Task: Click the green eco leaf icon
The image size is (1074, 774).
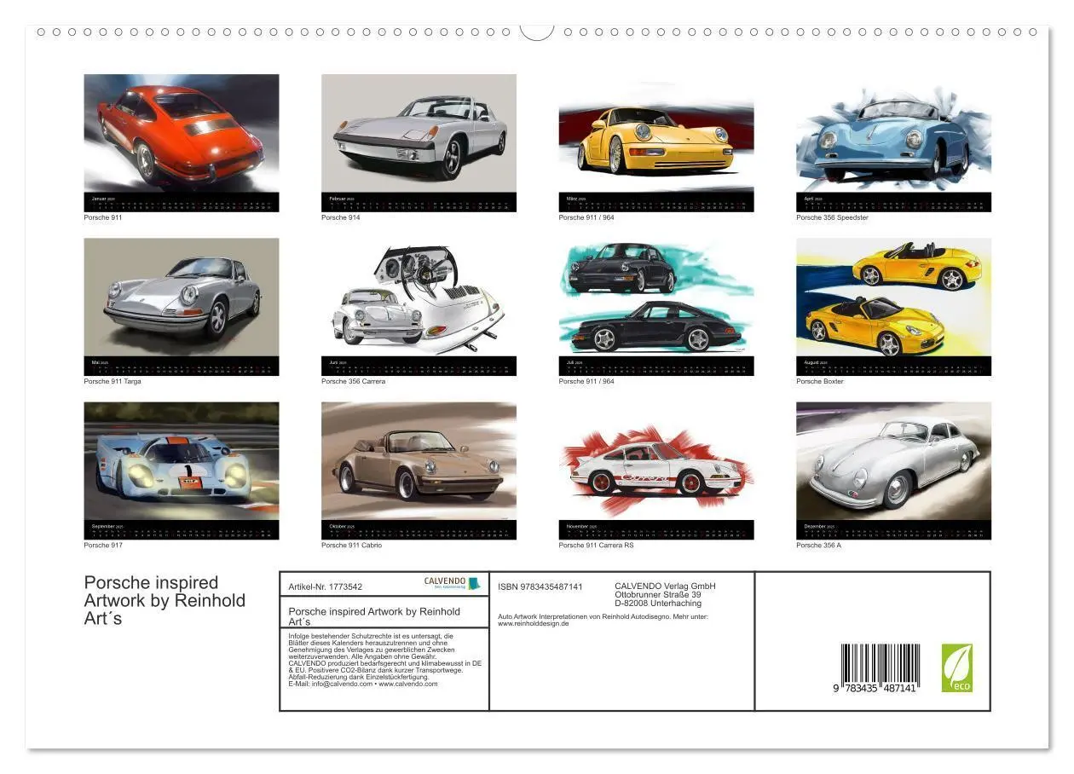Action: tap(956, 667)
